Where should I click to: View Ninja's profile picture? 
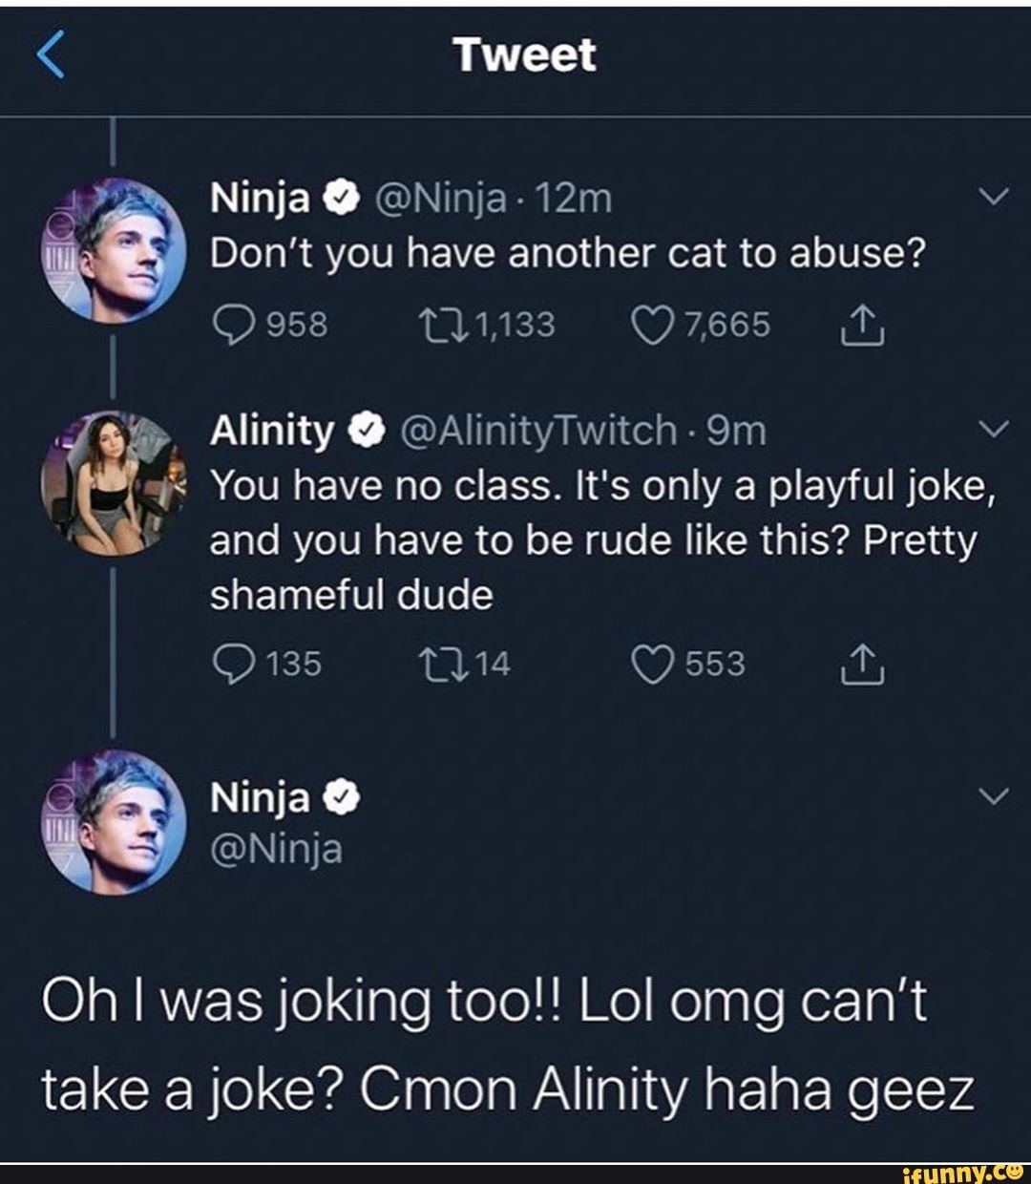click(x=115, y=248)
